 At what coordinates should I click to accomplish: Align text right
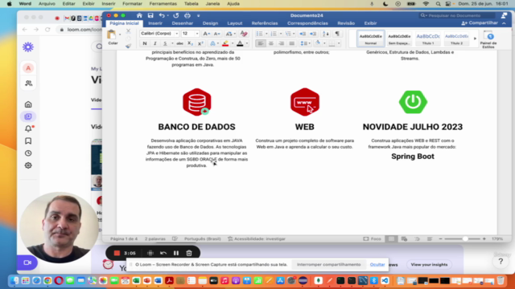[x=282, y=43]
